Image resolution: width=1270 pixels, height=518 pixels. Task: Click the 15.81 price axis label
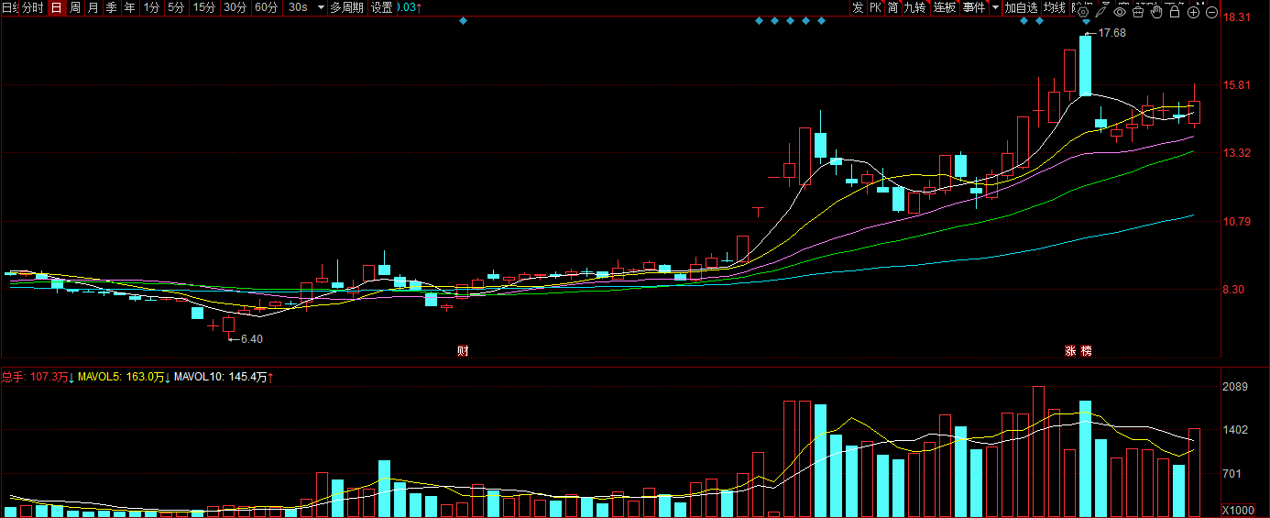tap(1238, 85)
